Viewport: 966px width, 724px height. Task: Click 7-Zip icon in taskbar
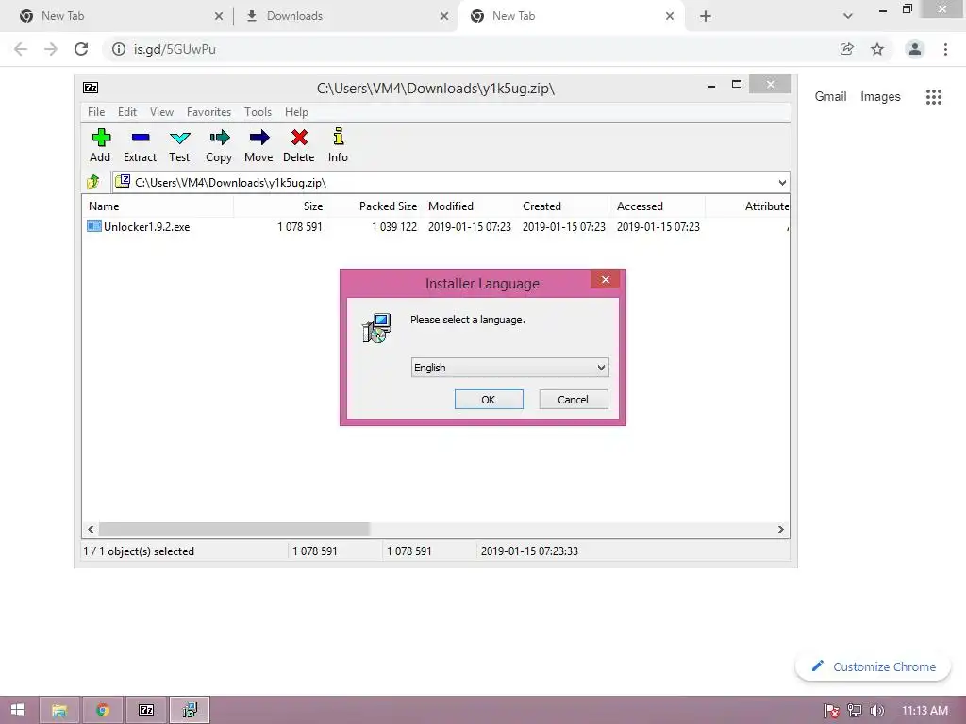(x=146, y=710)
